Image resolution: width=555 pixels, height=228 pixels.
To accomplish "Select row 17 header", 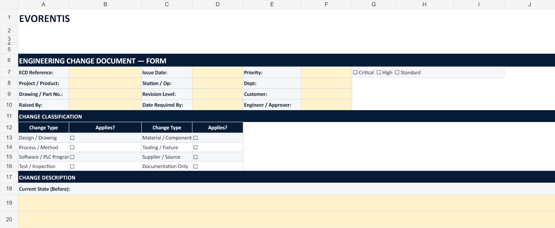I will click(x=9, y=177).
